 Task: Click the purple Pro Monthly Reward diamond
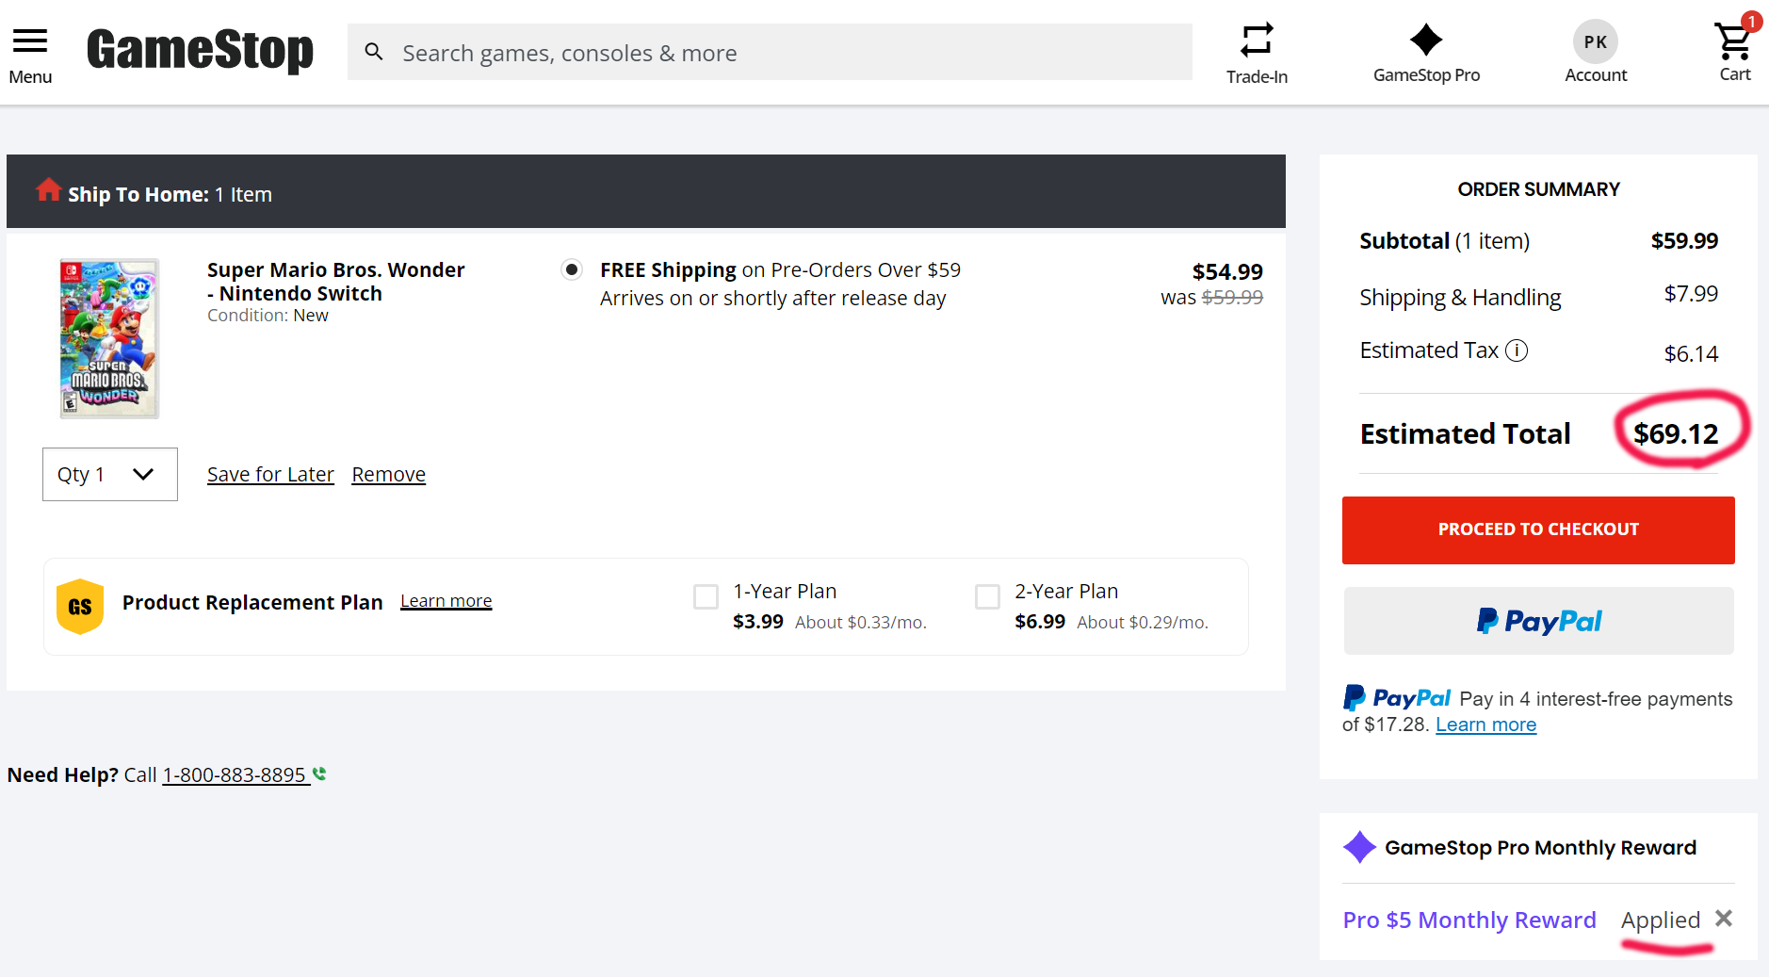coord(1359,847)
